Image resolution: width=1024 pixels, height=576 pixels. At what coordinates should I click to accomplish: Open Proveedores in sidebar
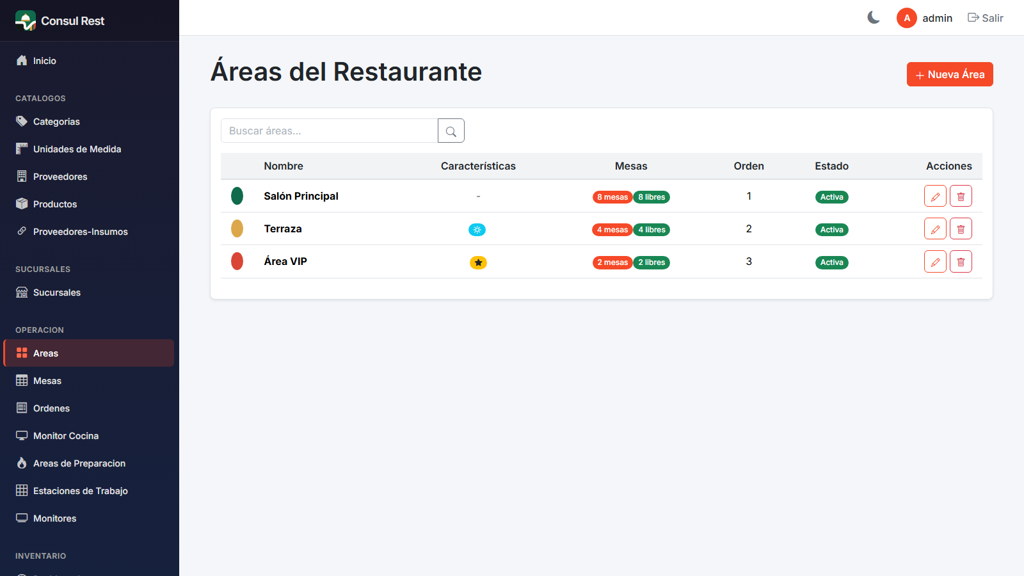(x=88, y=177)
